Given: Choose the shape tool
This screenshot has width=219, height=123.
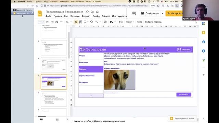Looking at the screenshot, I should (x=92, y=22).
